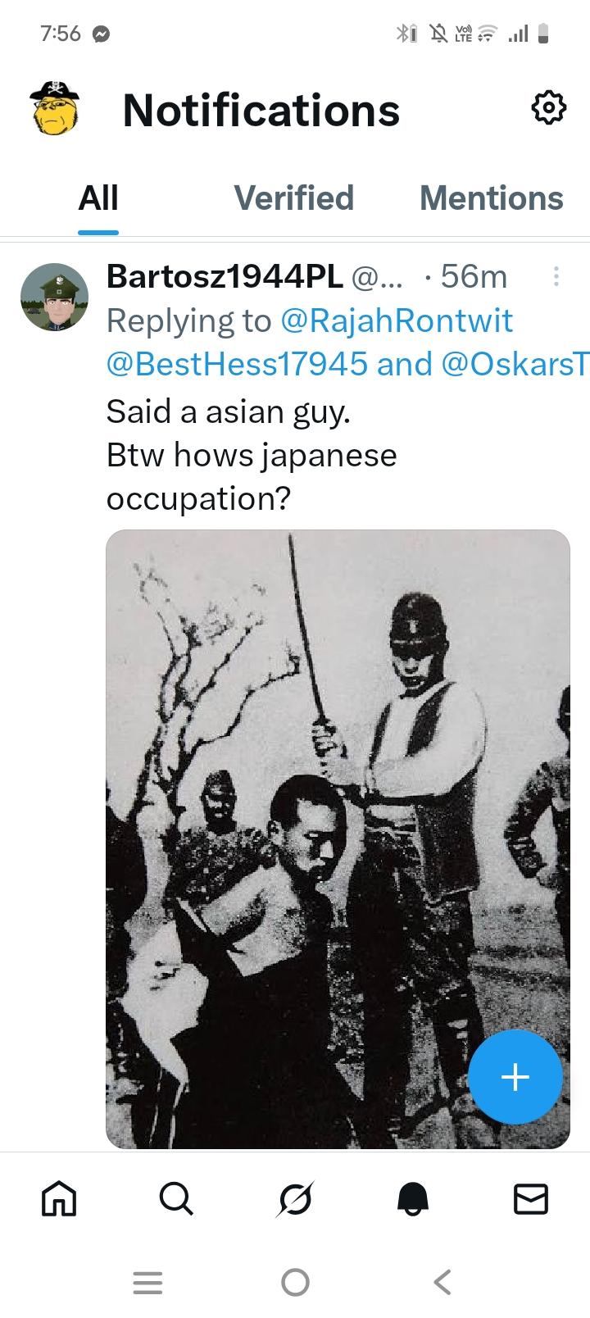Tap the blue compose plus button
590x1318 pixels.
click(x=515, y=1076)
